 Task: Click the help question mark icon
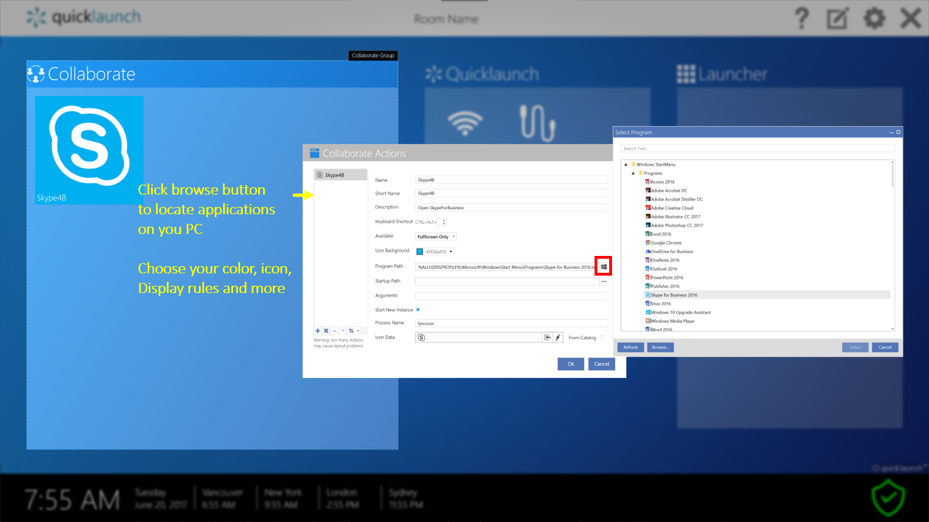[x=802, y=19]
